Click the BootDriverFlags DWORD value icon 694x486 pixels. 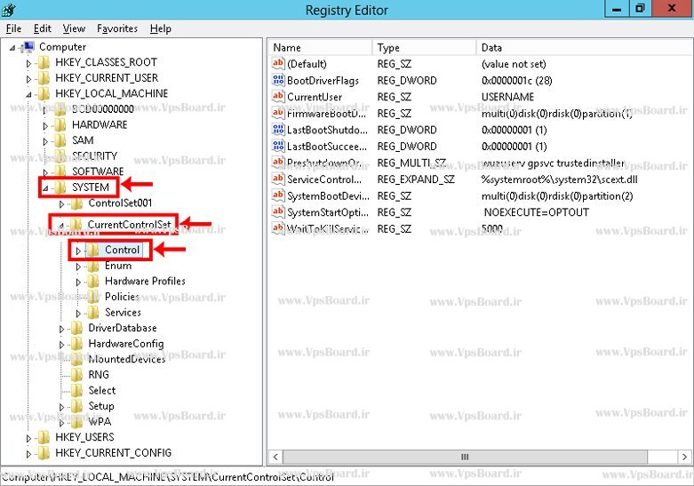[x=278, y=81]
